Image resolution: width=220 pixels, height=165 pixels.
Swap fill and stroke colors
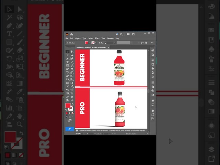73,104
